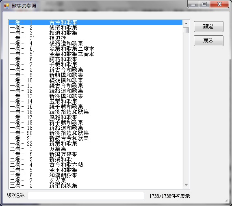Click the 戻る back button
This screenshot has height=206, width=232.
click(x=208, y=41)
